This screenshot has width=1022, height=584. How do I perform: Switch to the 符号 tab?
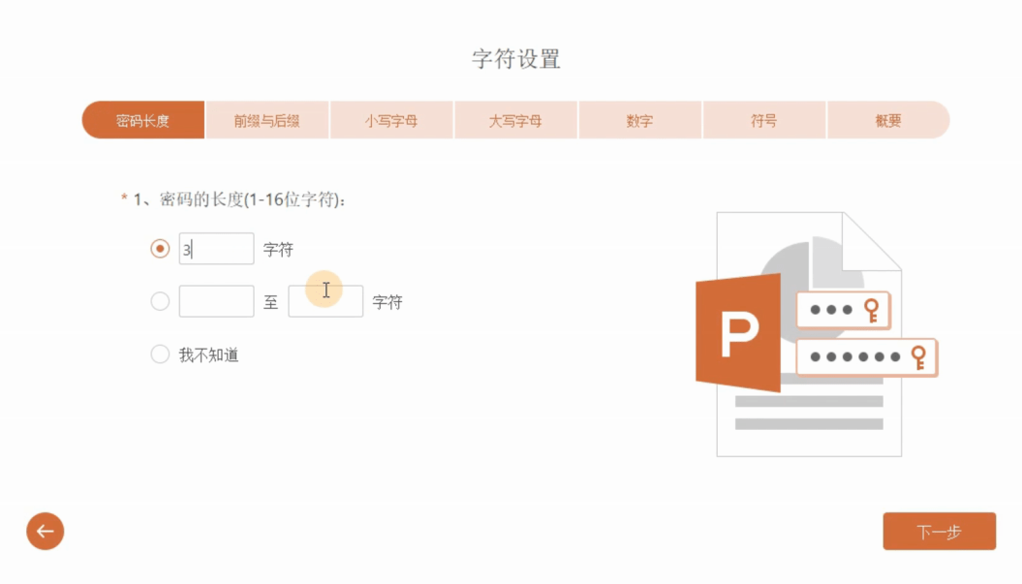(764, 121)
